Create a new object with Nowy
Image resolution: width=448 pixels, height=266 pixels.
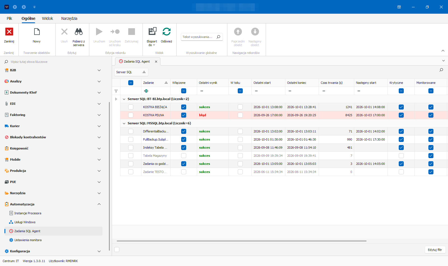[x=37, y=35]
